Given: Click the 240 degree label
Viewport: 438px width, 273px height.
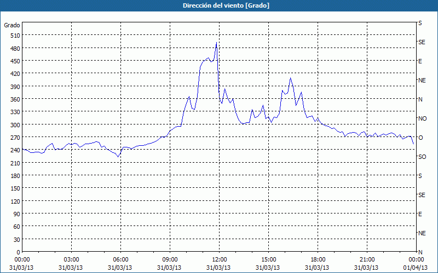Looking at the screenshot, I should [x=15, y=151].
